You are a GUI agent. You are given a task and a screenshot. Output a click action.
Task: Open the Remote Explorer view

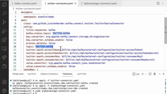[4, 49]
